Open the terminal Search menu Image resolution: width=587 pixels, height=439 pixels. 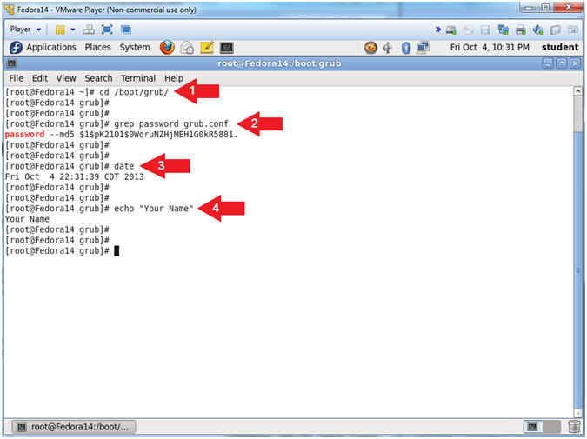tap(98, 78)
